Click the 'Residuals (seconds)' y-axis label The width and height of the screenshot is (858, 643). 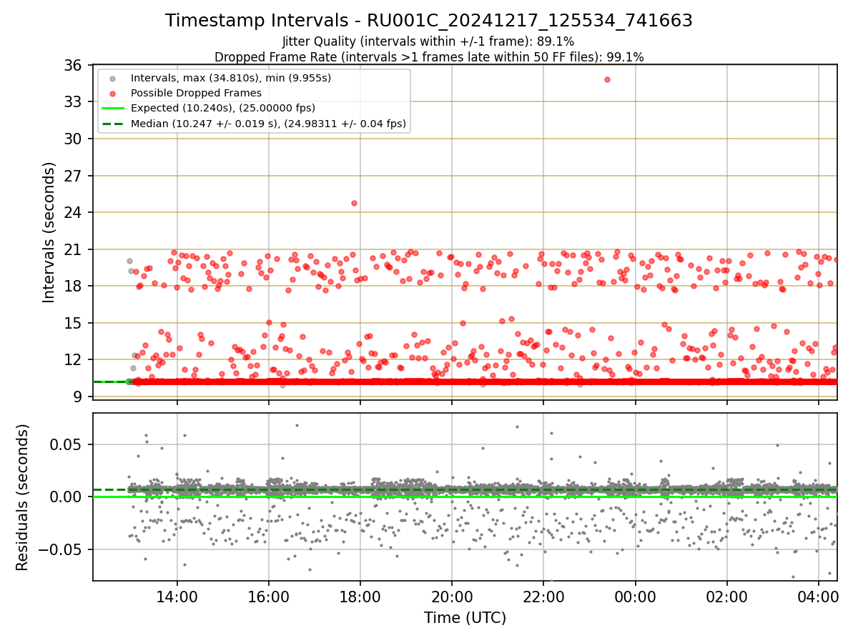click(x=23, y=497)
